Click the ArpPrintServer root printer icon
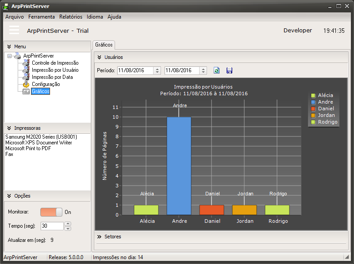Viewport: 354px width, 264px height. [x=17, y=56]
